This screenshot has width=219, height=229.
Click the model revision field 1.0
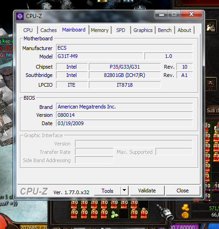coord(169,56)
